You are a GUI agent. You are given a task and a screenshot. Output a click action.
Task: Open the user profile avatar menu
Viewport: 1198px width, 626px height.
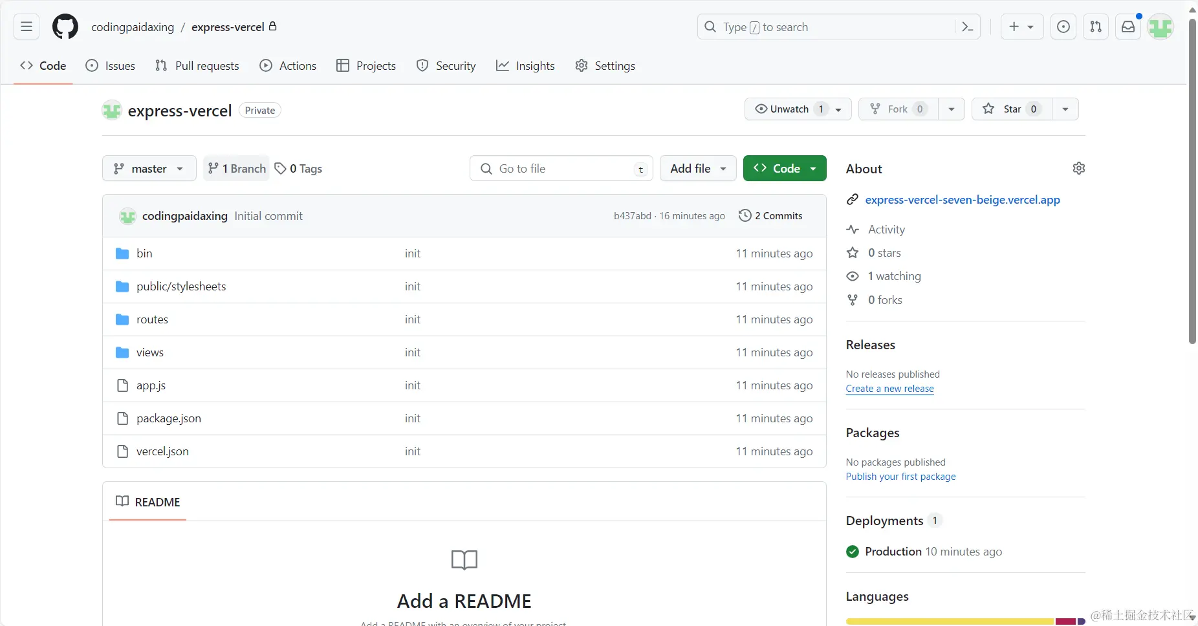[1160, 27]
